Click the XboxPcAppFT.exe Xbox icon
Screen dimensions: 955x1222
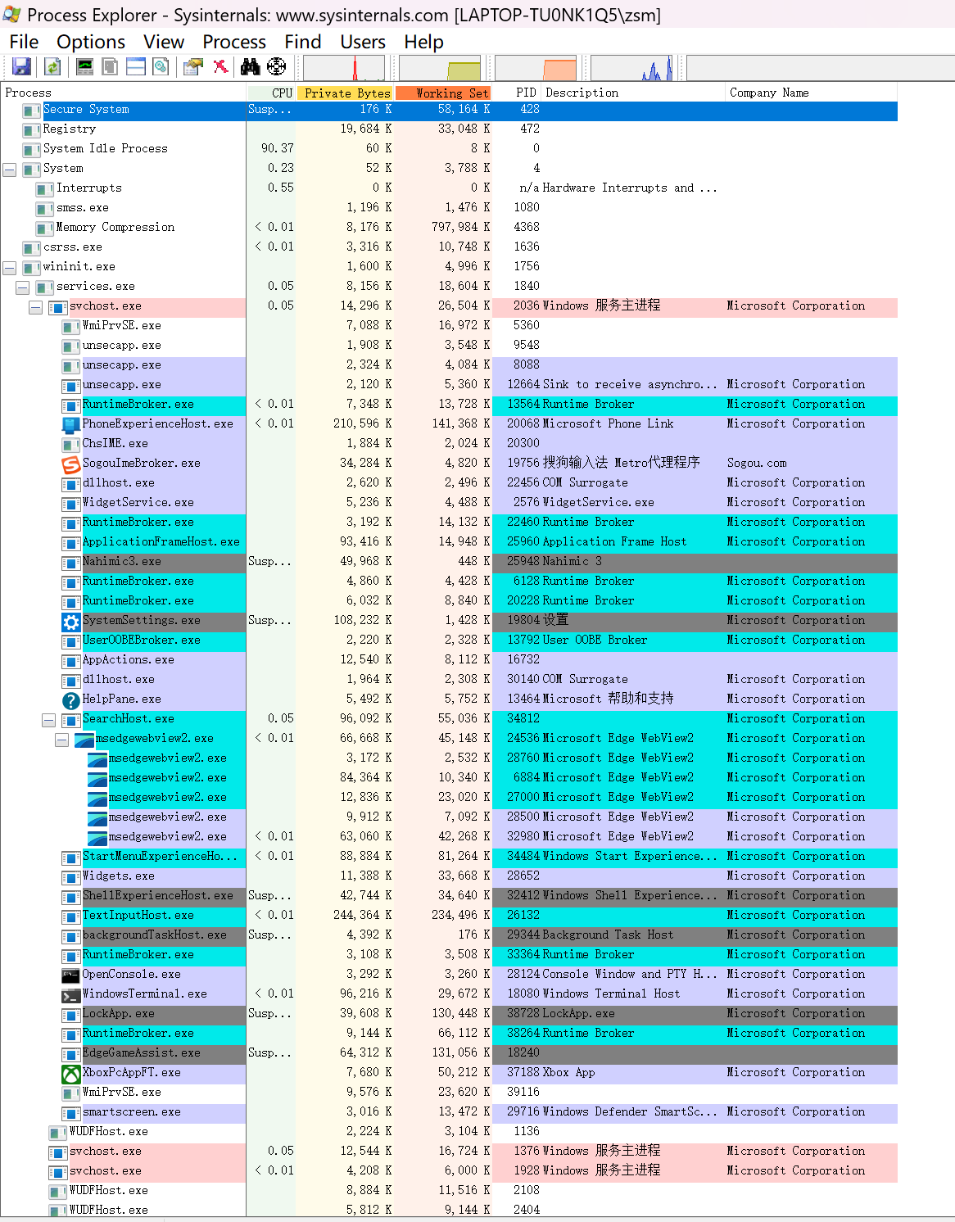pyautogui.click(x=71, y=1073)
